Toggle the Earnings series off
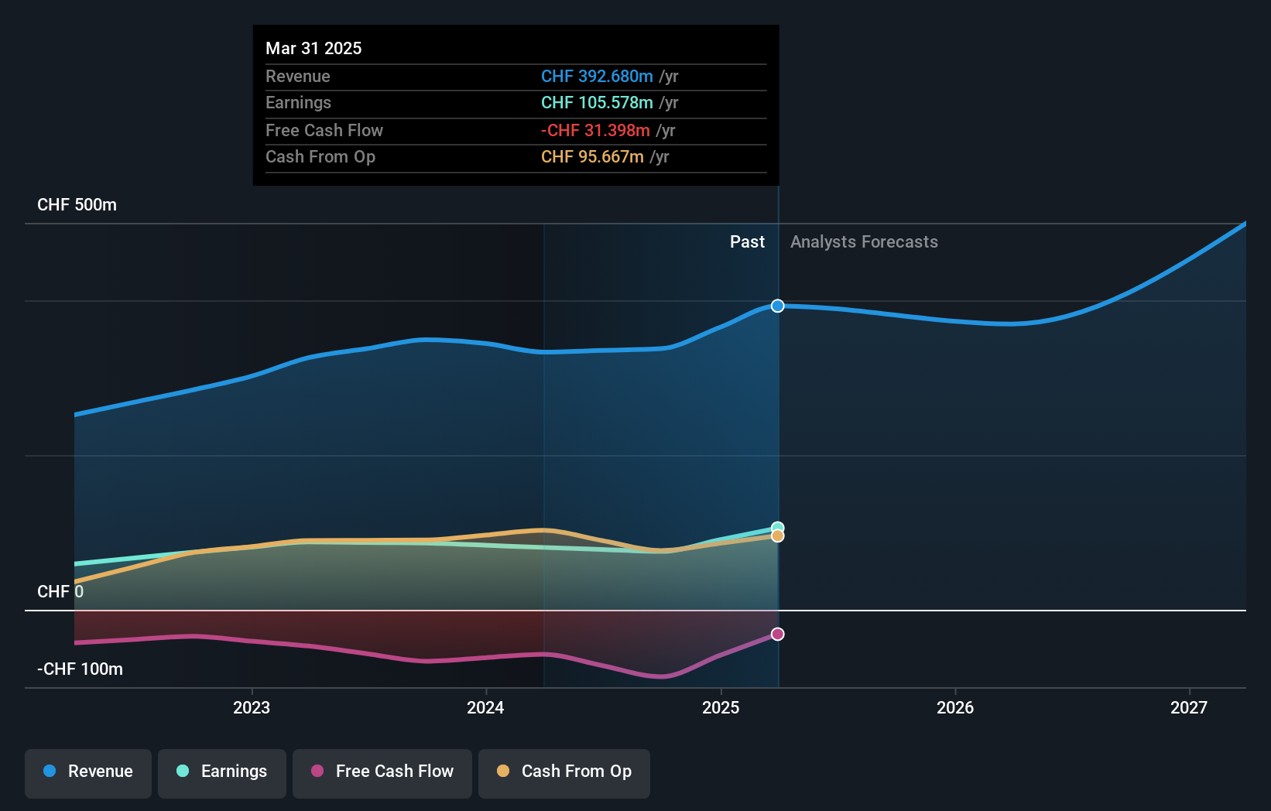The height and width of the screenshot is (811, 1271). 222,773
